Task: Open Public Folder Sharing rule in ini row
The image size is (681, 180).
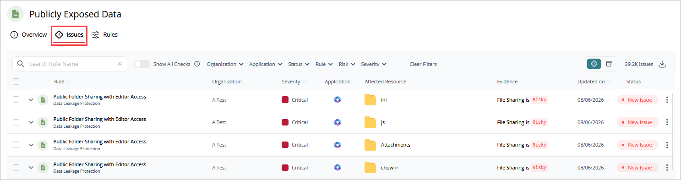Action: 100,97
